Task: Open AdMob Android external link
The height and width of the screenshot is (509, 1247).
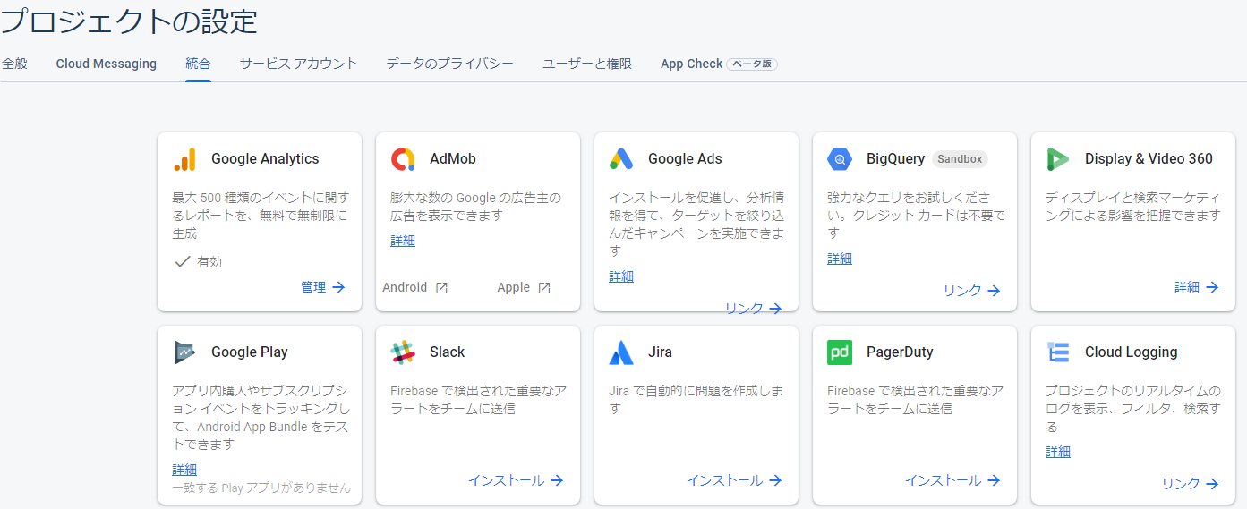Action: tap(415, 288)
